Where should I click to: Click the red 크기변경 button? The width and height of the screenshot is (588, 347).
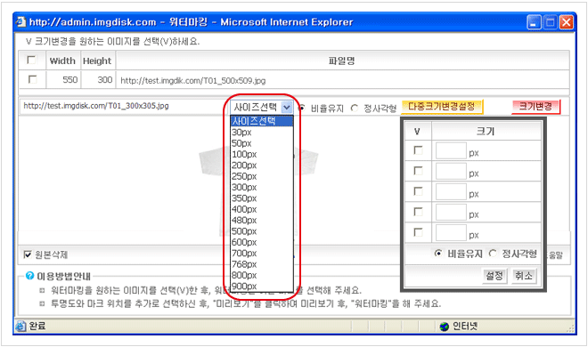click(x=535, y=107)
